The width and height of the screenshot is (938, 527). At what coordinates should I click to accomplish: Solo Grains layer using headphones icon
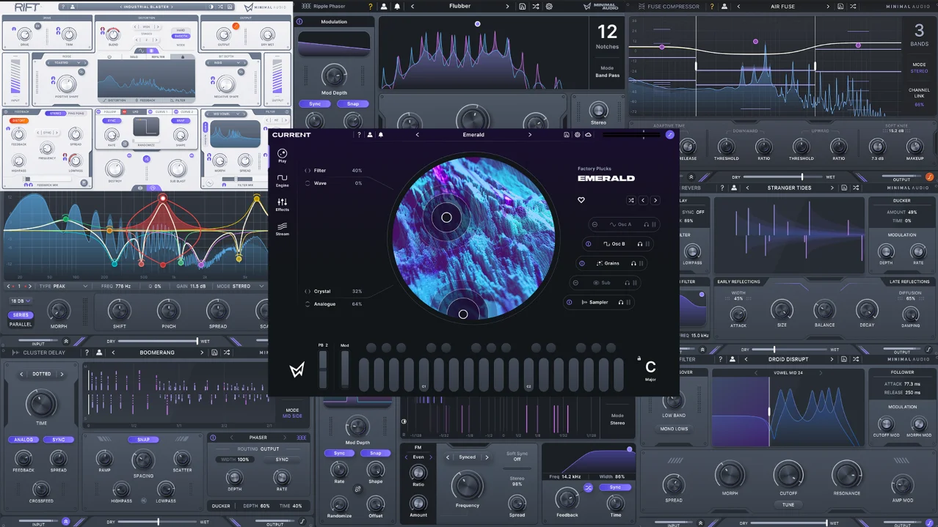point(633,263)
